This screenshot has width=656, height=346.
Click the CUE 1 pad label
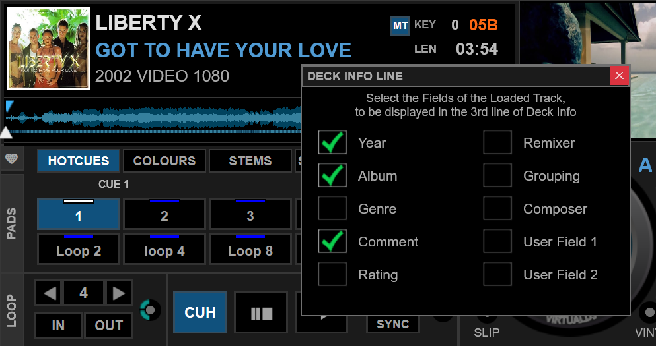114,184
